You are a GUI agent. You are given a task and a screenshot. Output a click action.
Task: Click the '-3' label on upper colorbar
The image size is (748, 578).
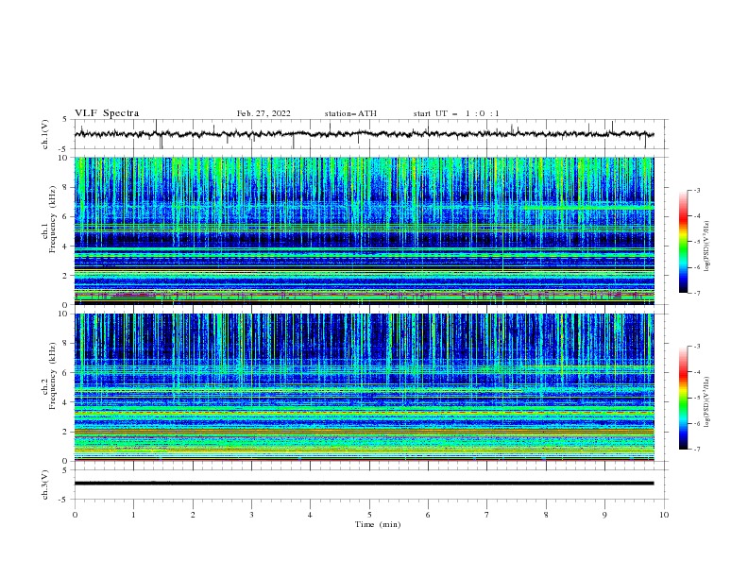click(697, 190)
